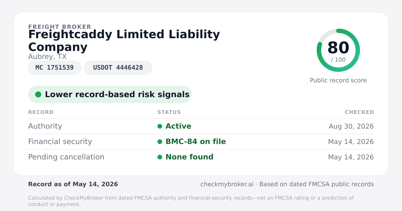Click the Record as of May 14, 2026 text
The image size is (402, 211).
click(73, 184)
